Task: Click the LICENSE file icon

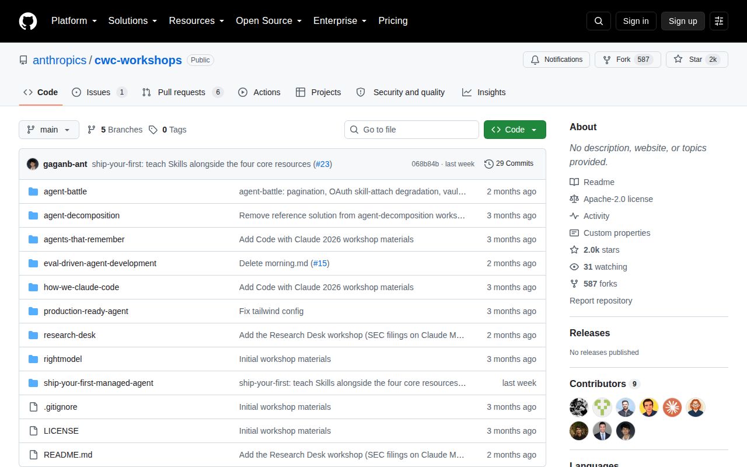Action: [33, 431]
